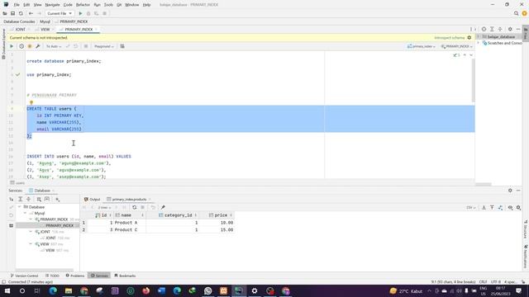Click the Save All icon in main toolbar
The width and height of the screenshot is (529, 297).
click(13, 13)
